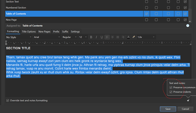Switch to the Suffix tab
This screenshot has height=113, width=196.
point(65,32)
